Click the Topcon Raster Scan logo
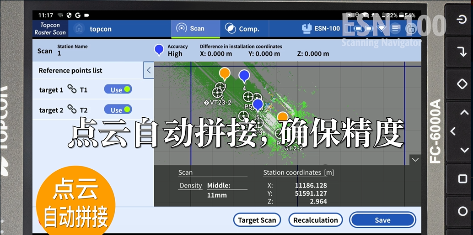Viewport: 473px width, 235px height. point(50,29)
